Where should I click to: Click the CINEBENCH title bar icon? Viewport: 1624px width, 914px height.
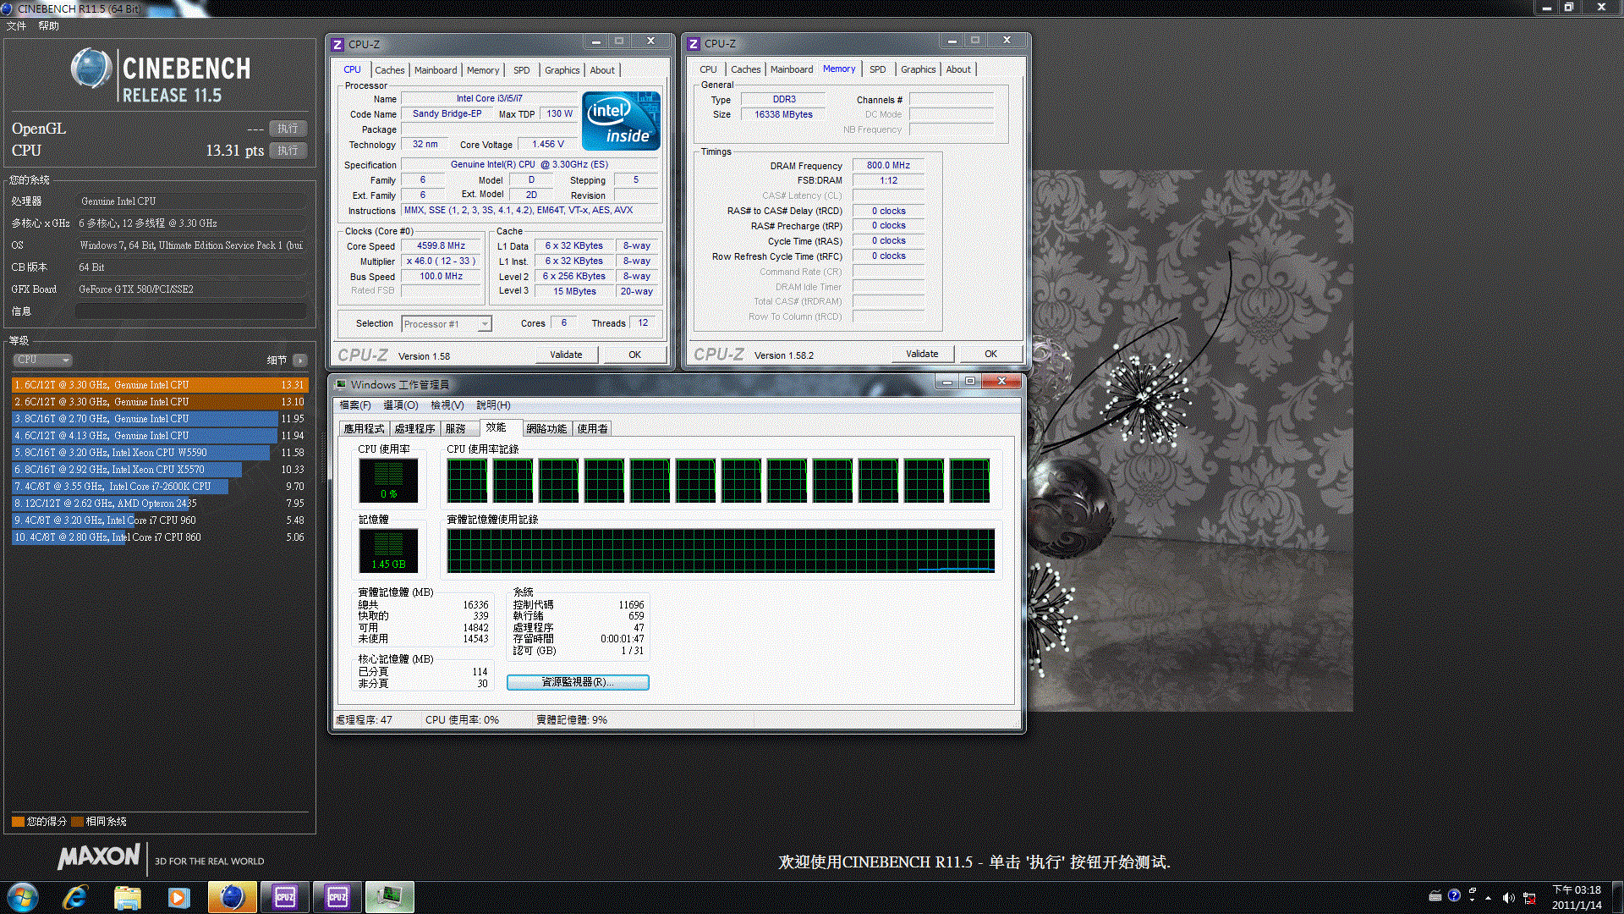tap(7, 8)
